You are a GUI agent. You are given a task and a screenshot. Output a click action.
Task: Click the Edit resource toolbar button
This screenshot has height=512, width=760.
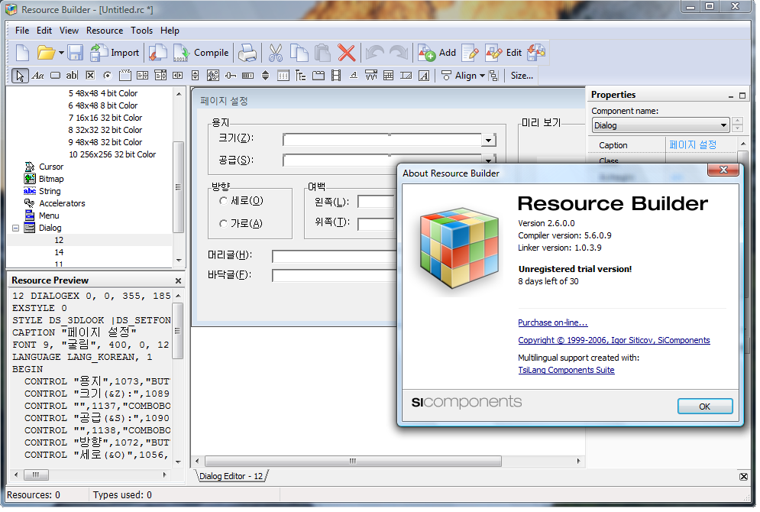tap(503, 53)
